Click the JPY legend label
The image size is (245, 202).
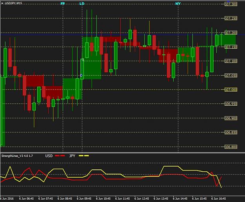click(72, 156)
